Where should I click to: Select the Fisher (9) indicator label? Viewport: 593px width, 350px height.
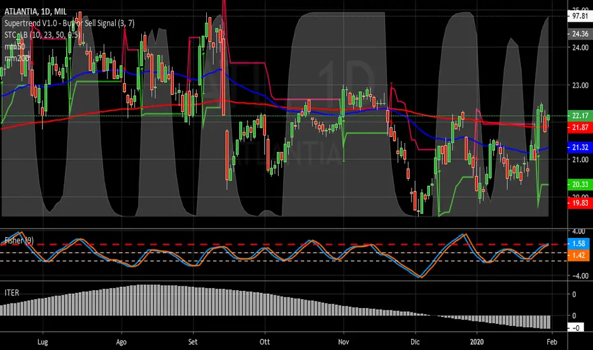tap(19, 241)
